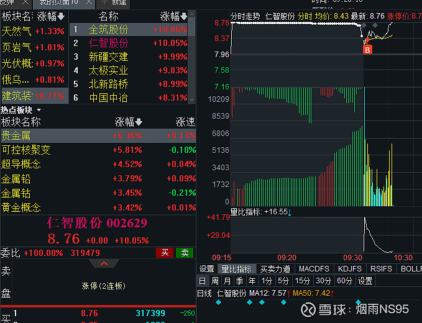Select 黄金概念 hot sector row
The width and height of the screenshot is (422, 323).
click(x=98, y=207)
